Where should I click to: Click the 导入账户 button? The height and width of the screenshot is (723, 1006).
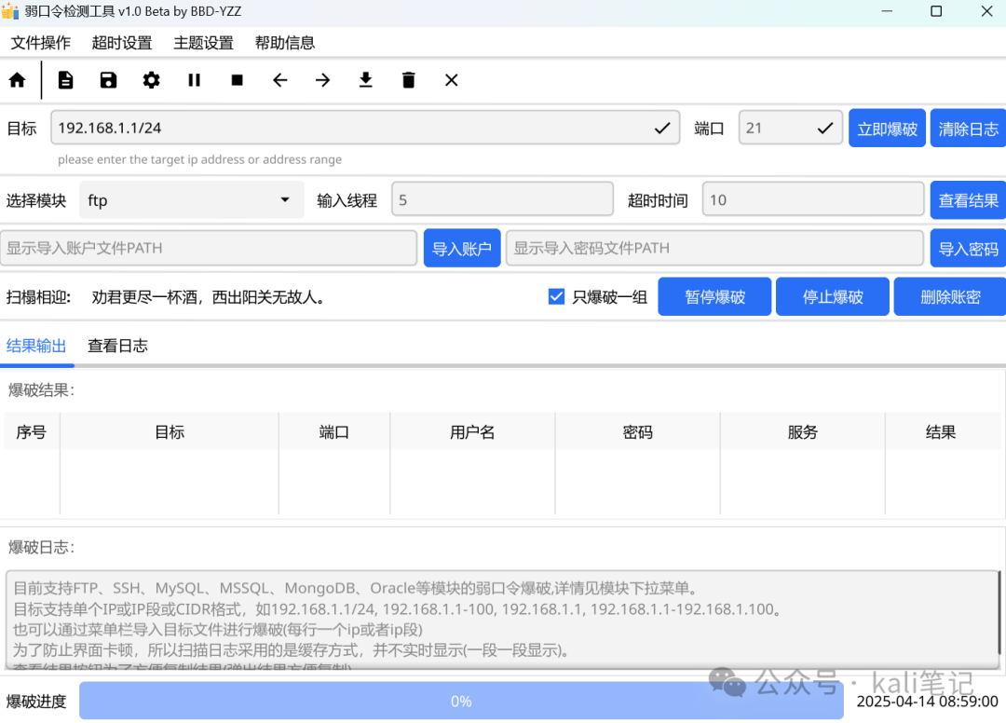click(x=462, y=248)
